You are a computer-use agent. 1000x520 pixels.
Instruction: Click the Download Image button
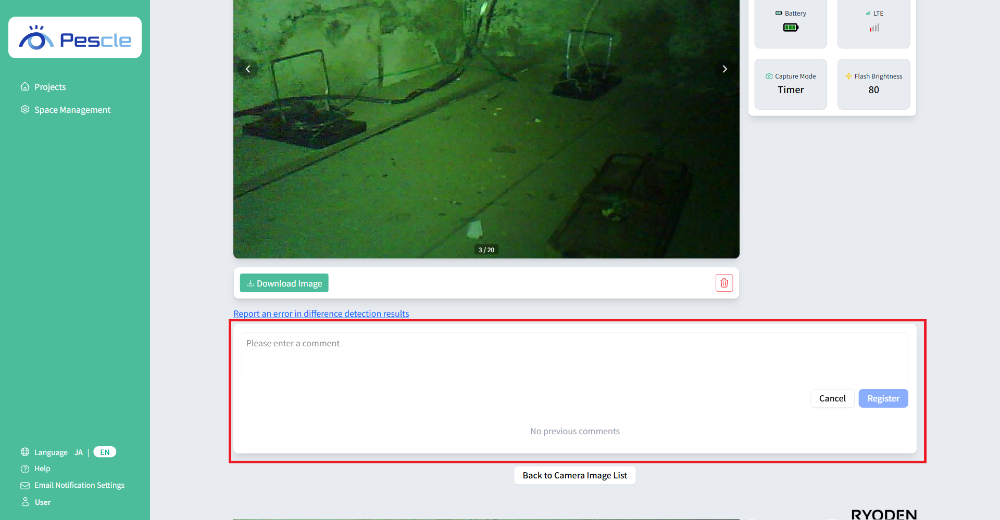(284, 283)
